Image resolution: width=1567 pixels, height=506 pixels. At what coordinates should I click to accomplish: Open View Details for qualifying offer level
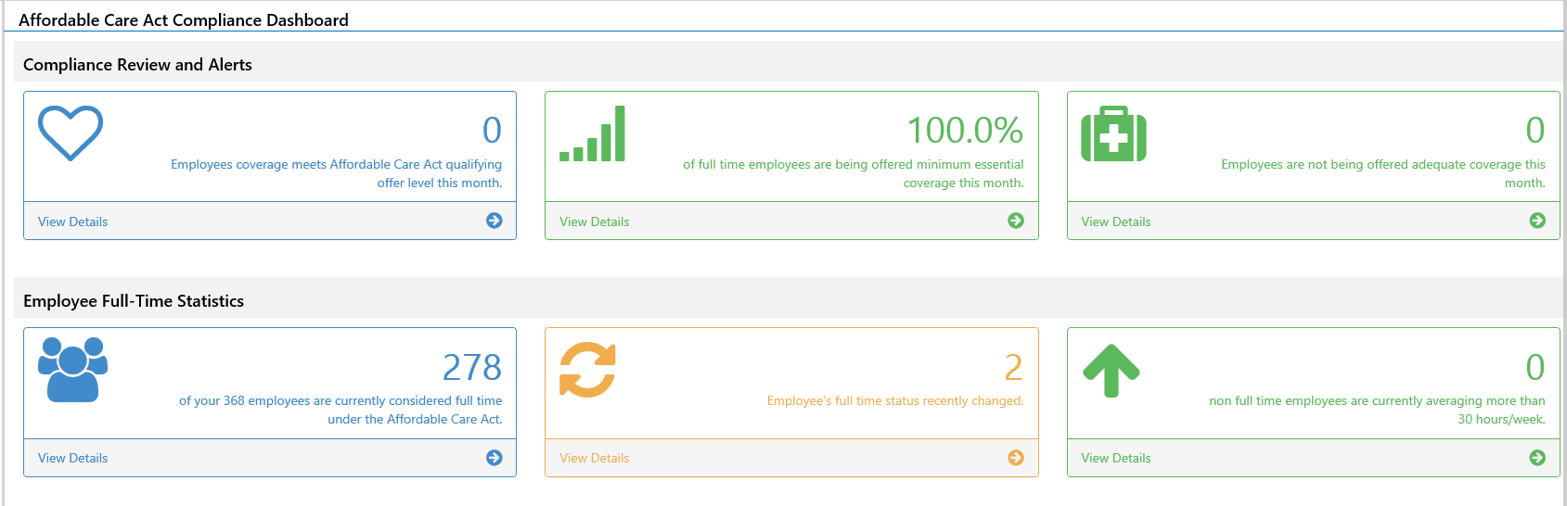72,221
